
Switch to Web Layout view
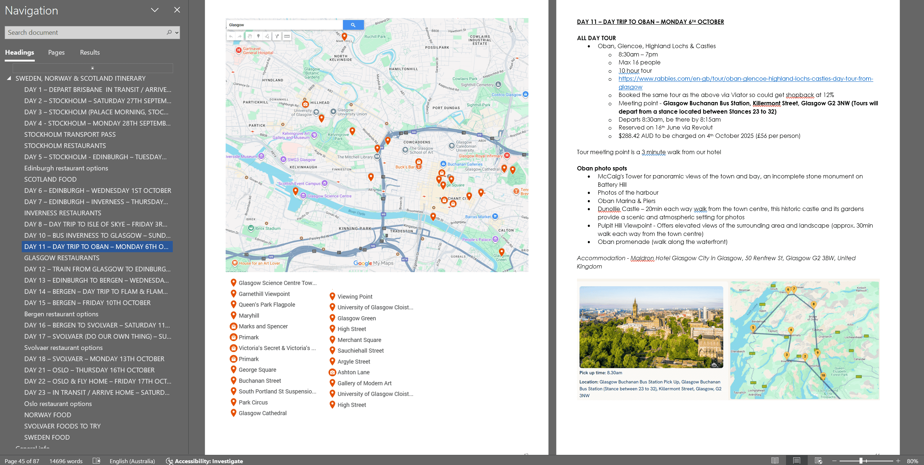818,461
